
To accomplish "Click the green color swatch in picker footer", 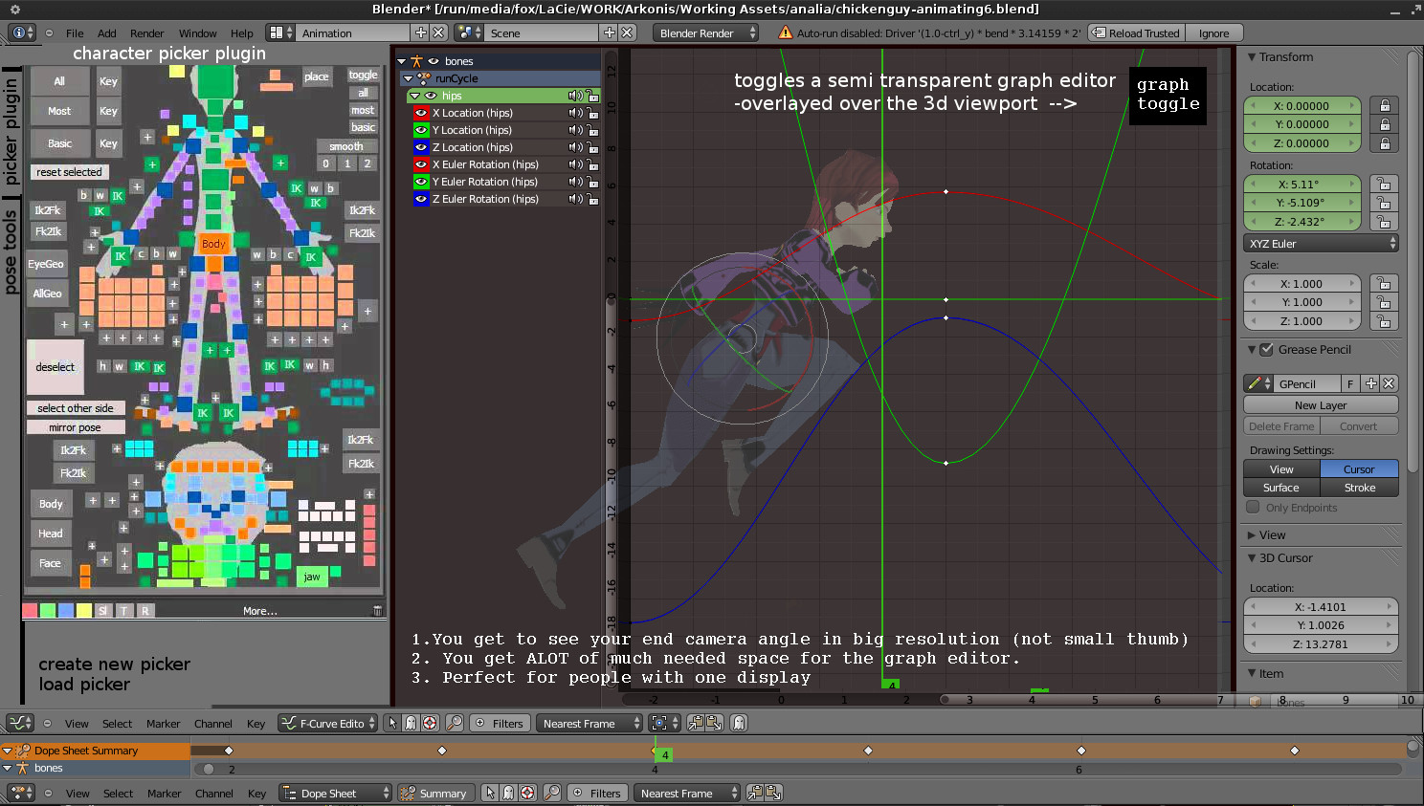I will (x=48, y=610).
